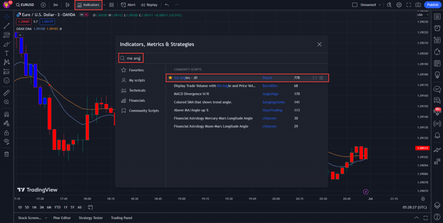The width and height of the screenshot is (443, 223).
Task: Create a new Alert
Action: (x=128, y=5)
